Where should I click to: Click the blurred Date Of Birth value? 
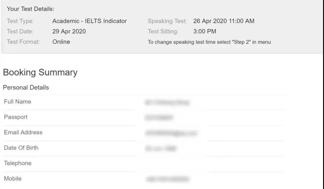click(x=161, y=148)
